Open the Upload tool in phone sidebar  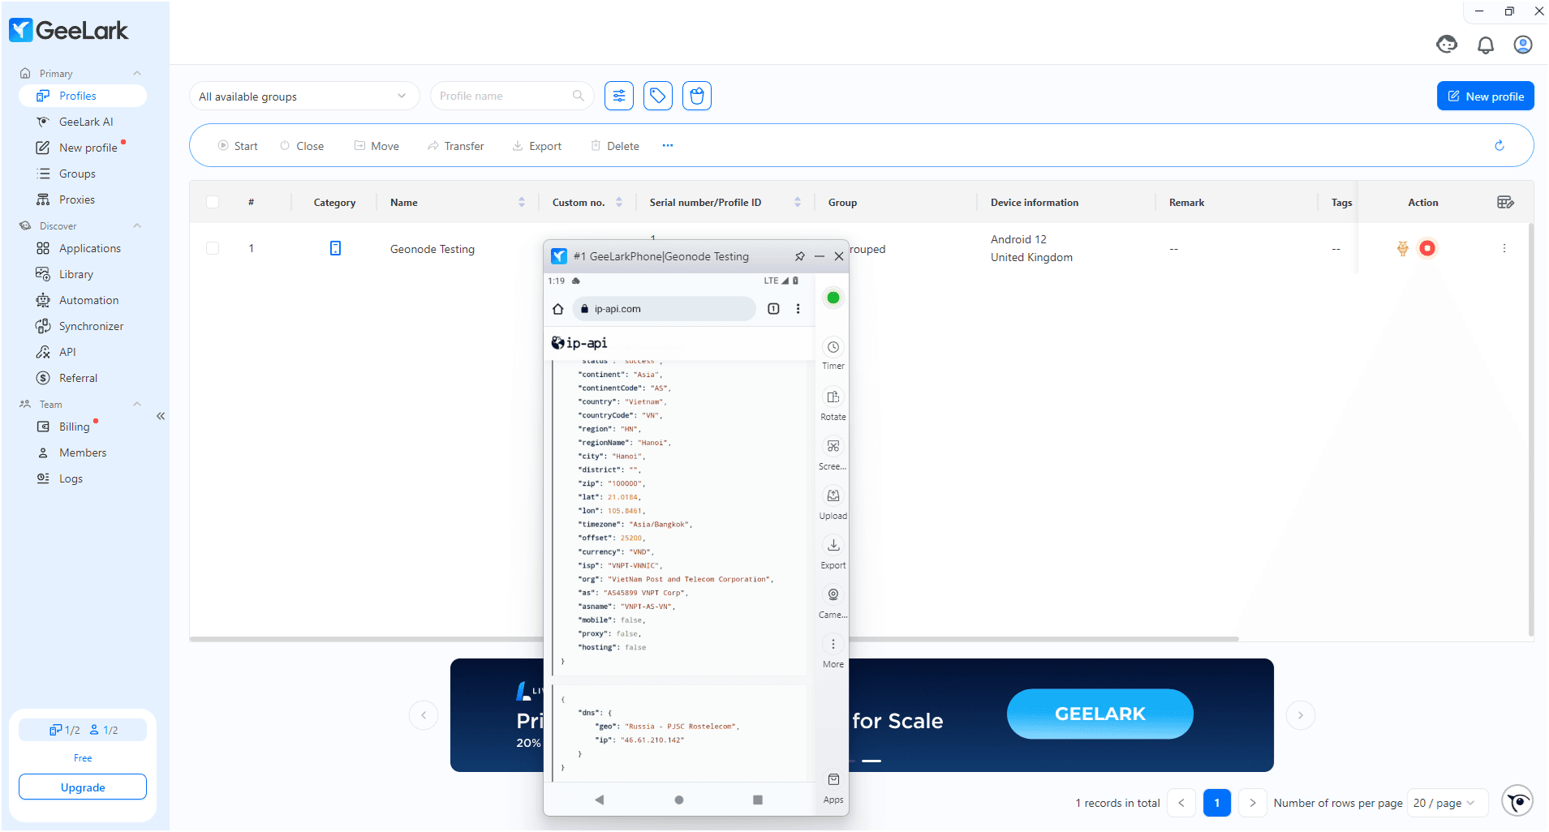833,496
